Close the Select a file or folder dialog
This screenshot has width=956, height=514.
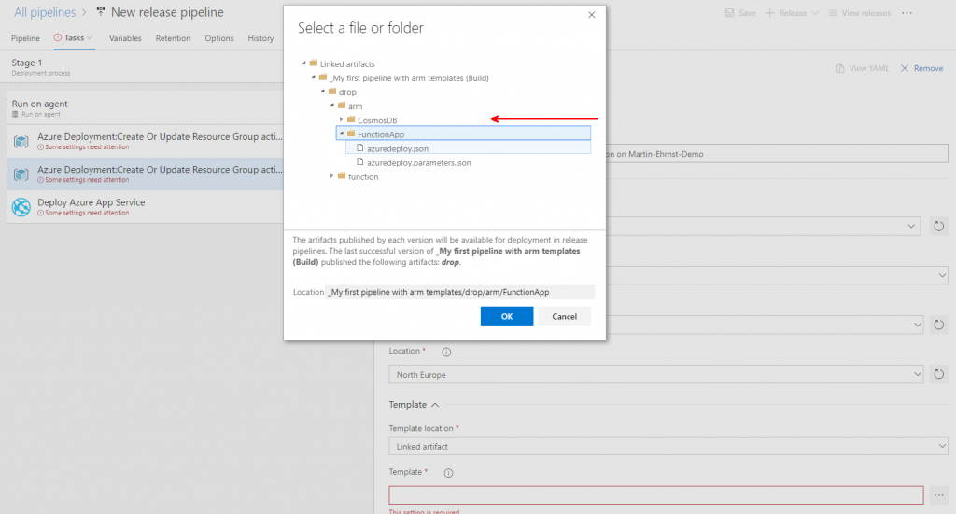pos(591,15)
